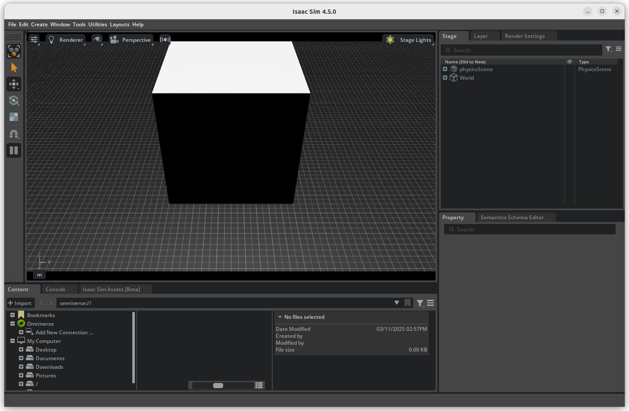Open the Utilities menu
The width and height of the screenshot is (629, 411).
98,25
